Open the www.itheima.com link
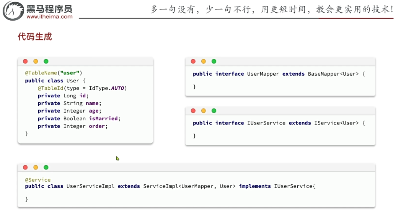398x218 pixels. tap(49, 17)
